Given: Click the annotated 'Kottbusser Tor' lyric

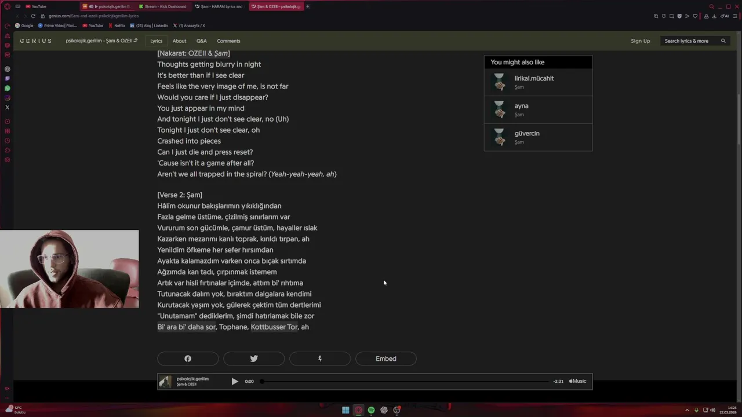Looking at the screenshot, I should (x=274, y=327).
